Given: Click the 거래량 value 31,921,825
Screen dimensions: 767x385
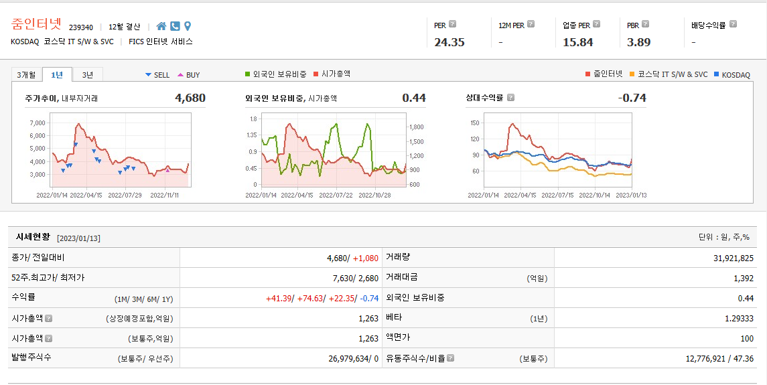Looking at the screenshot, I should [x=734, y=258].
